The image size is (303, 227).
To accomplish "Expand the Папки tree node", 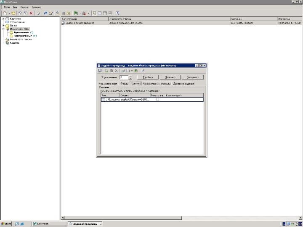I will click(3, 26).
